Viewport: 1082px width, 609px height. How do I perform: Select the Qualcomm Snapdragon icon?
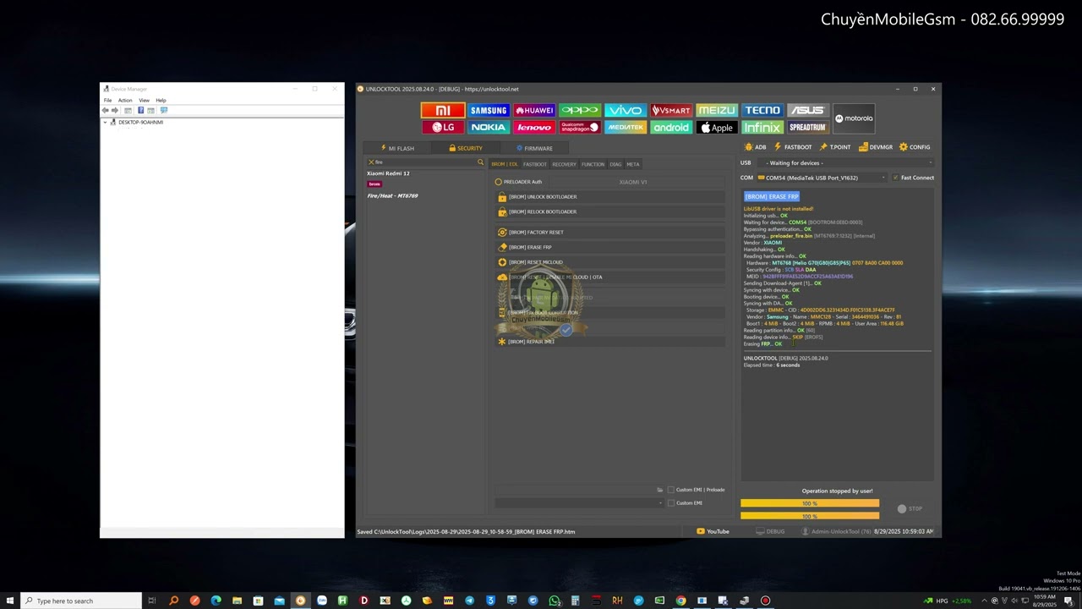(x=580, y=128)
